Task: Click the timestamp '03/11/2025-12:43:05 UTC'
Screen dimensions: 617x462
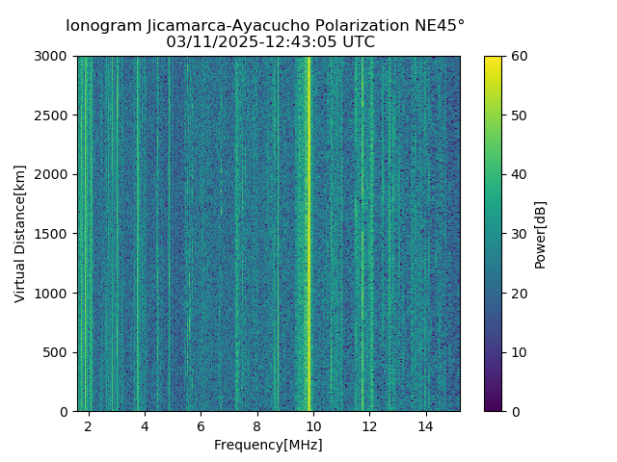Action: point(270,41)
